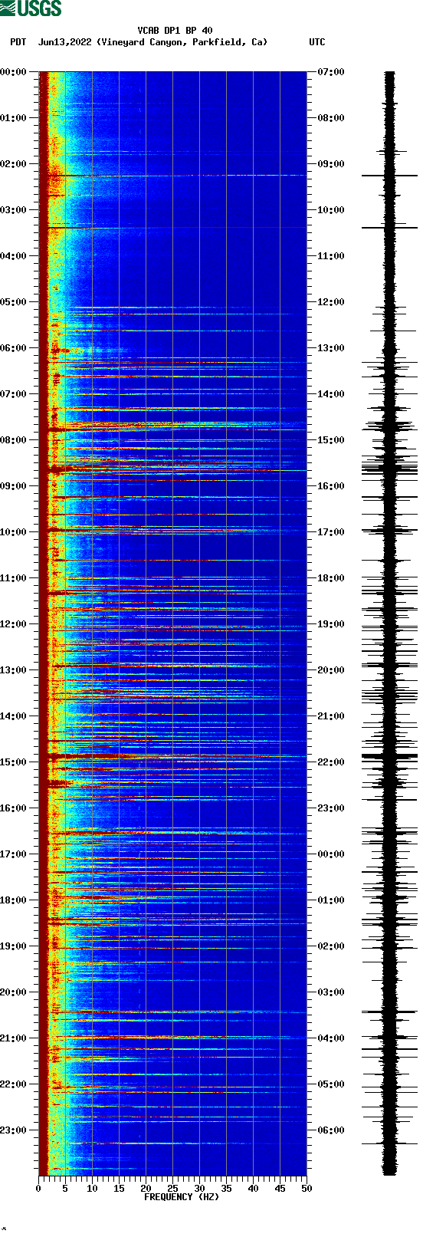Click the PDT time label 15:00
The width and height of the screenshot is (423, 1237).
click(14, 762)
